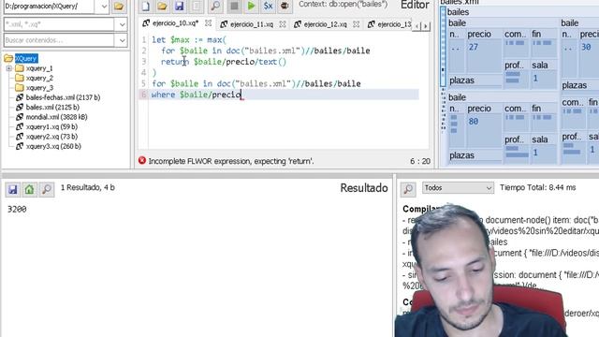Search within Resultado panel
Image resolution: width=599 pixels, height=337 pixels.
click(47, 189)
